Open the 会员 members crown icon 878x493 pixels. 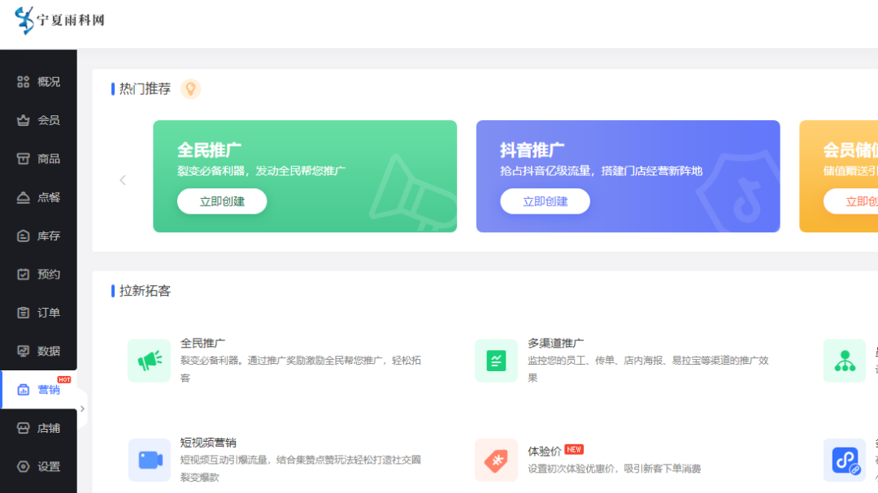point(23,120)
